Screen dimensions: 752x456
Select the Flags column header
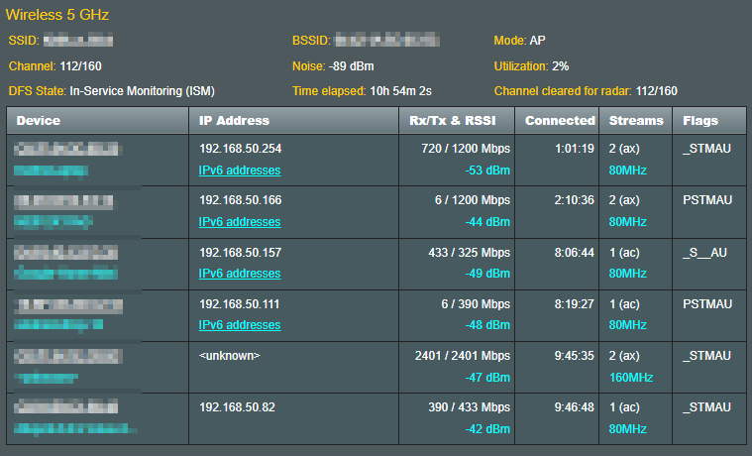pyautogui.click(x=700, y=121)
